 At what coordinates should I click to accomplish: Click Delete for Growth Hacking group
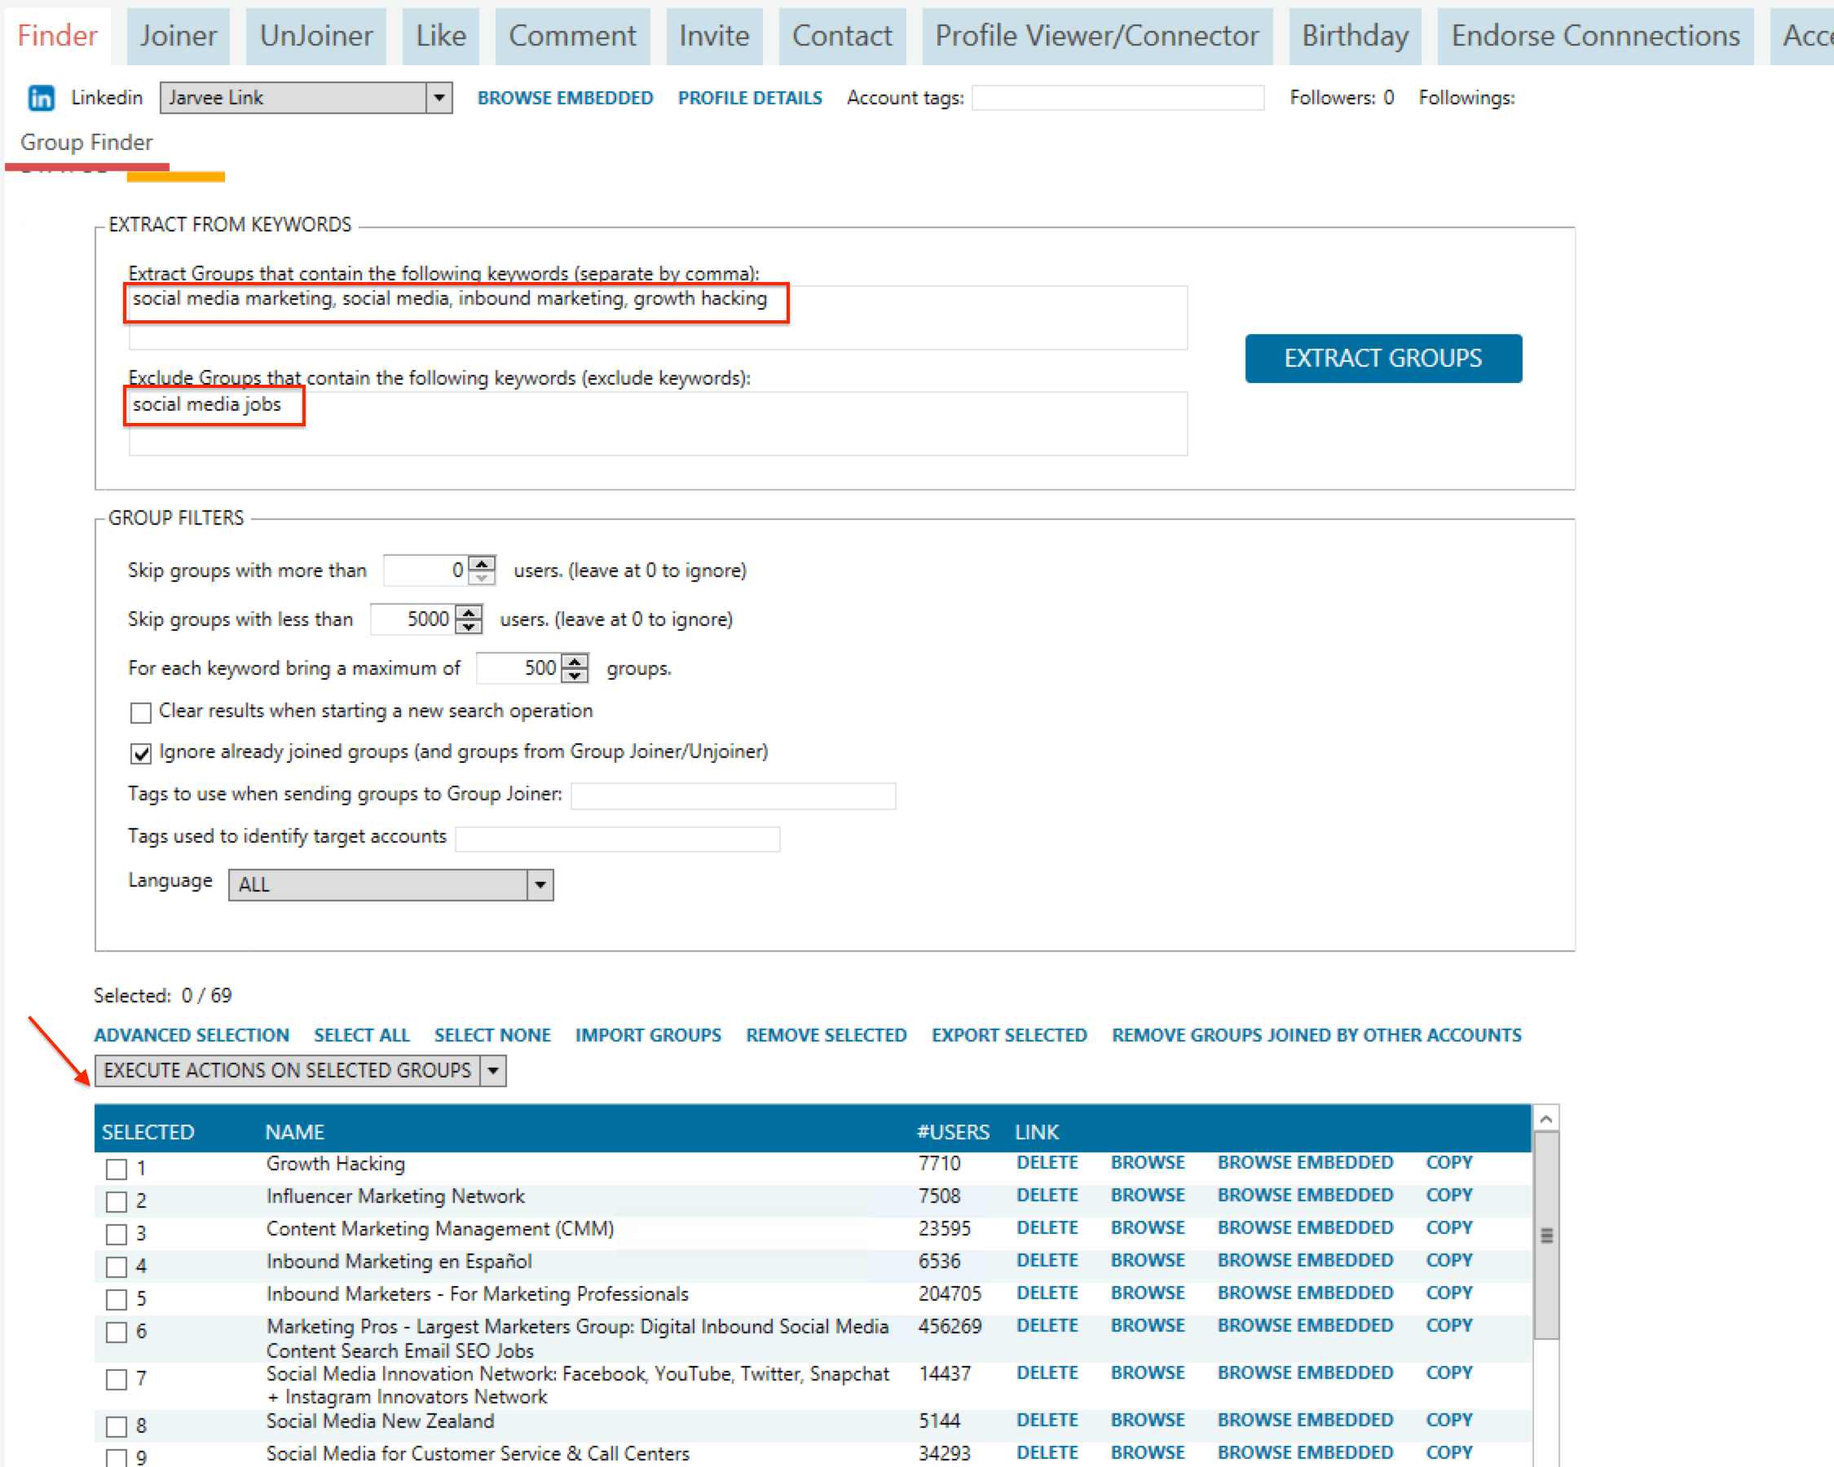point(1047,1162)
